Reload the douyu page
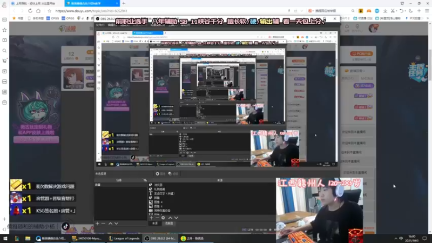This screenshot has height=243, width=432. [x=30, y=11]
